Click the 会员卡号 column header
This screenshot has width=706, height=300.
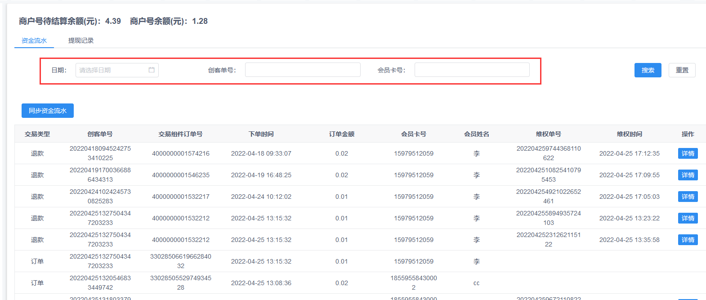click(414, 134)
